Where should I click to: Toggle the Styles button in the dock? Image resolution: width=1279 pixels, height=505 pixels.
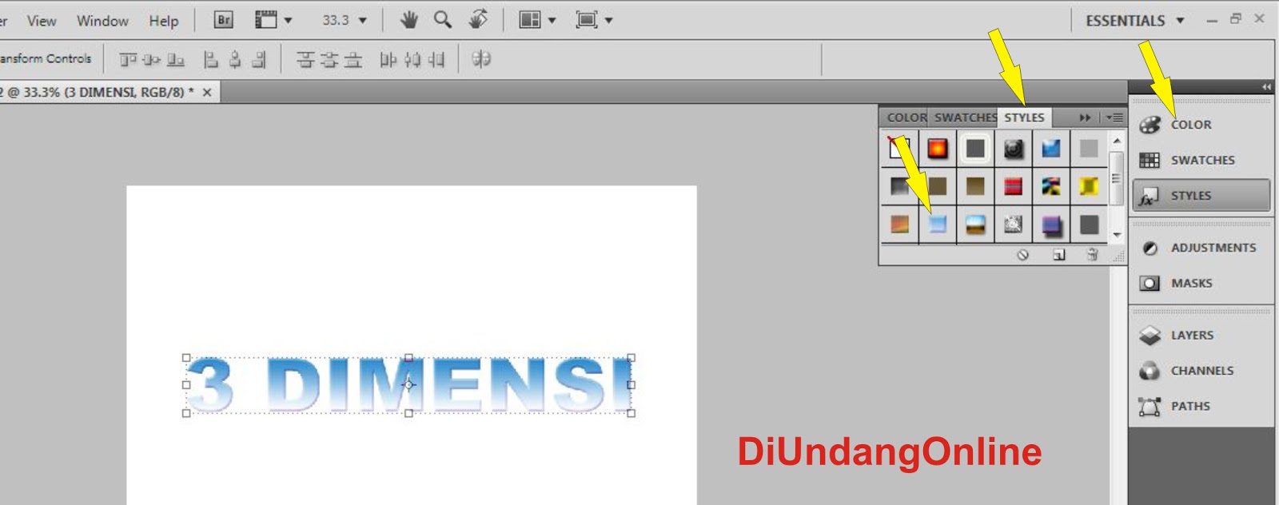pos(1201,195)
